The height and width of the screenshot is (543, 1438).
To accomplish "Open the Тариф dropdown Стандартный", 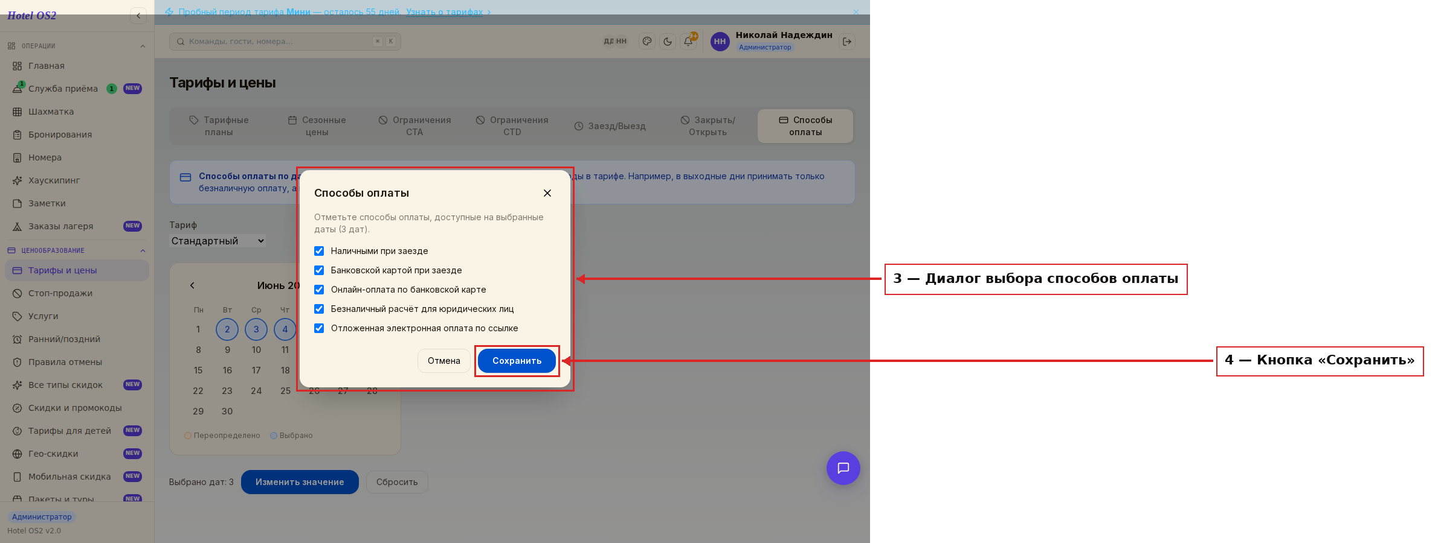I will (218, 241).
